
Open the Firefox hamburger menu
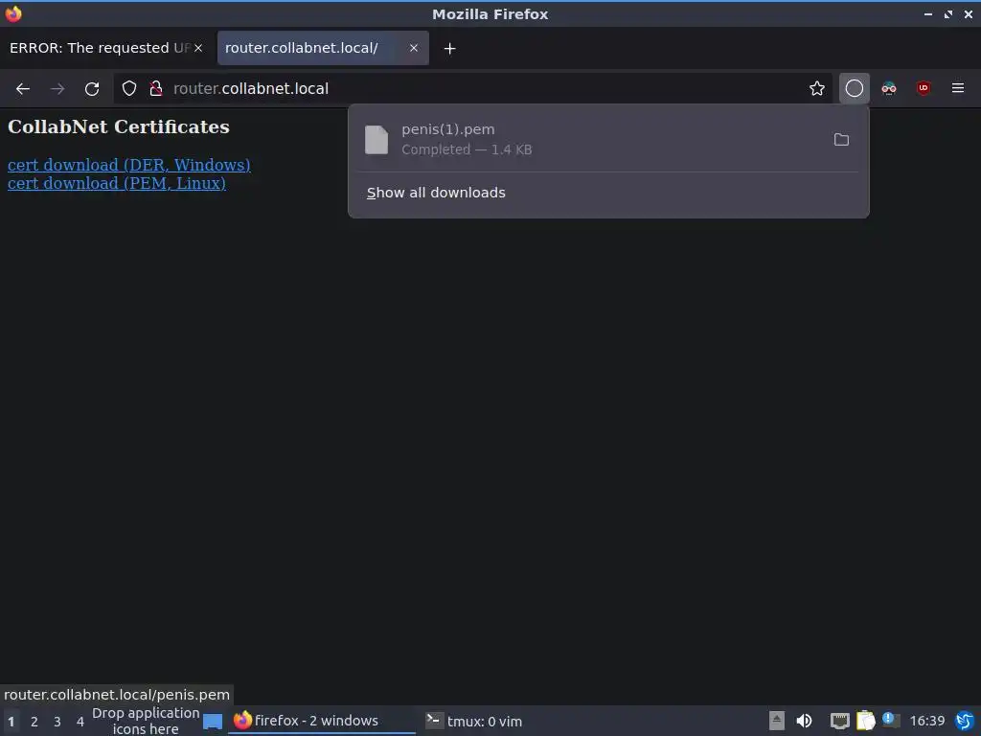click(957, 88)
